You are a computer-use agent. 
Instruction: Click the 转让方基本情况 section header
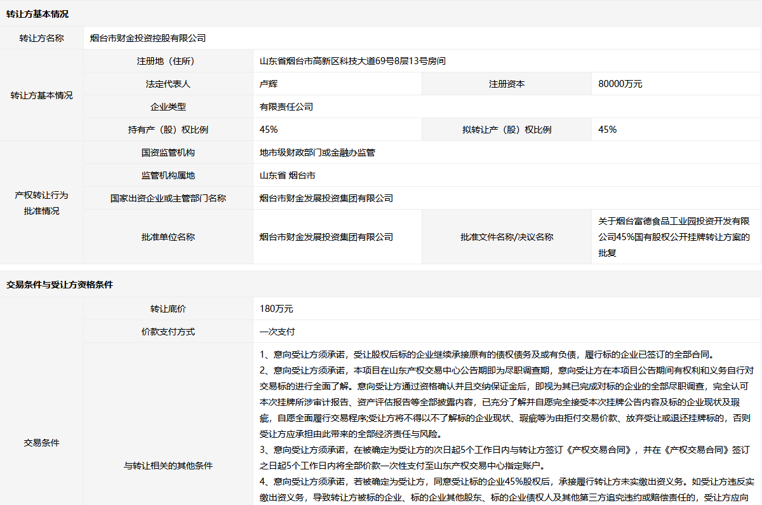(37, 14)
